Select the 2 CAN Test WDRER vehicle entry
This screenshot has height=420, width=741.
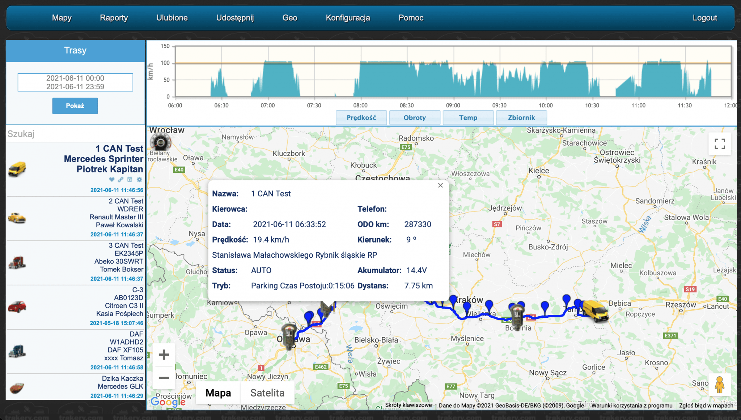pos(75,218)
